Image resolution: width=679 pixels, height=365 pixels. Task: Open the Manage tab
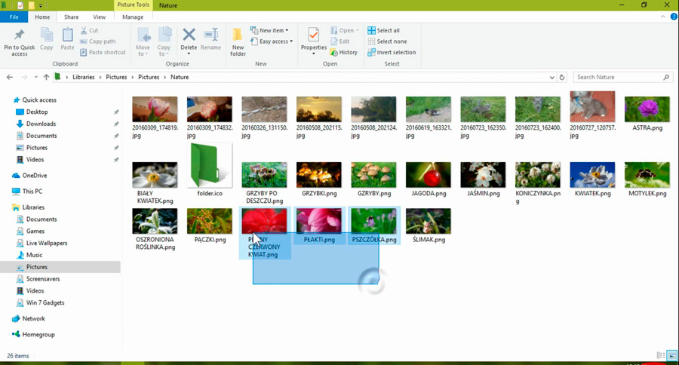(x=133, y=17)
